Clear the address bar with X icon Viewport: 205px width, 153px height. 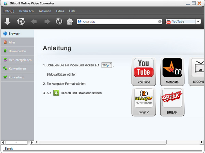(160, 22)
